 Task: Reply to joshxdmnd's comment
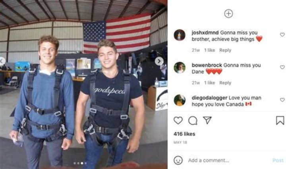[x=225, y=50]
